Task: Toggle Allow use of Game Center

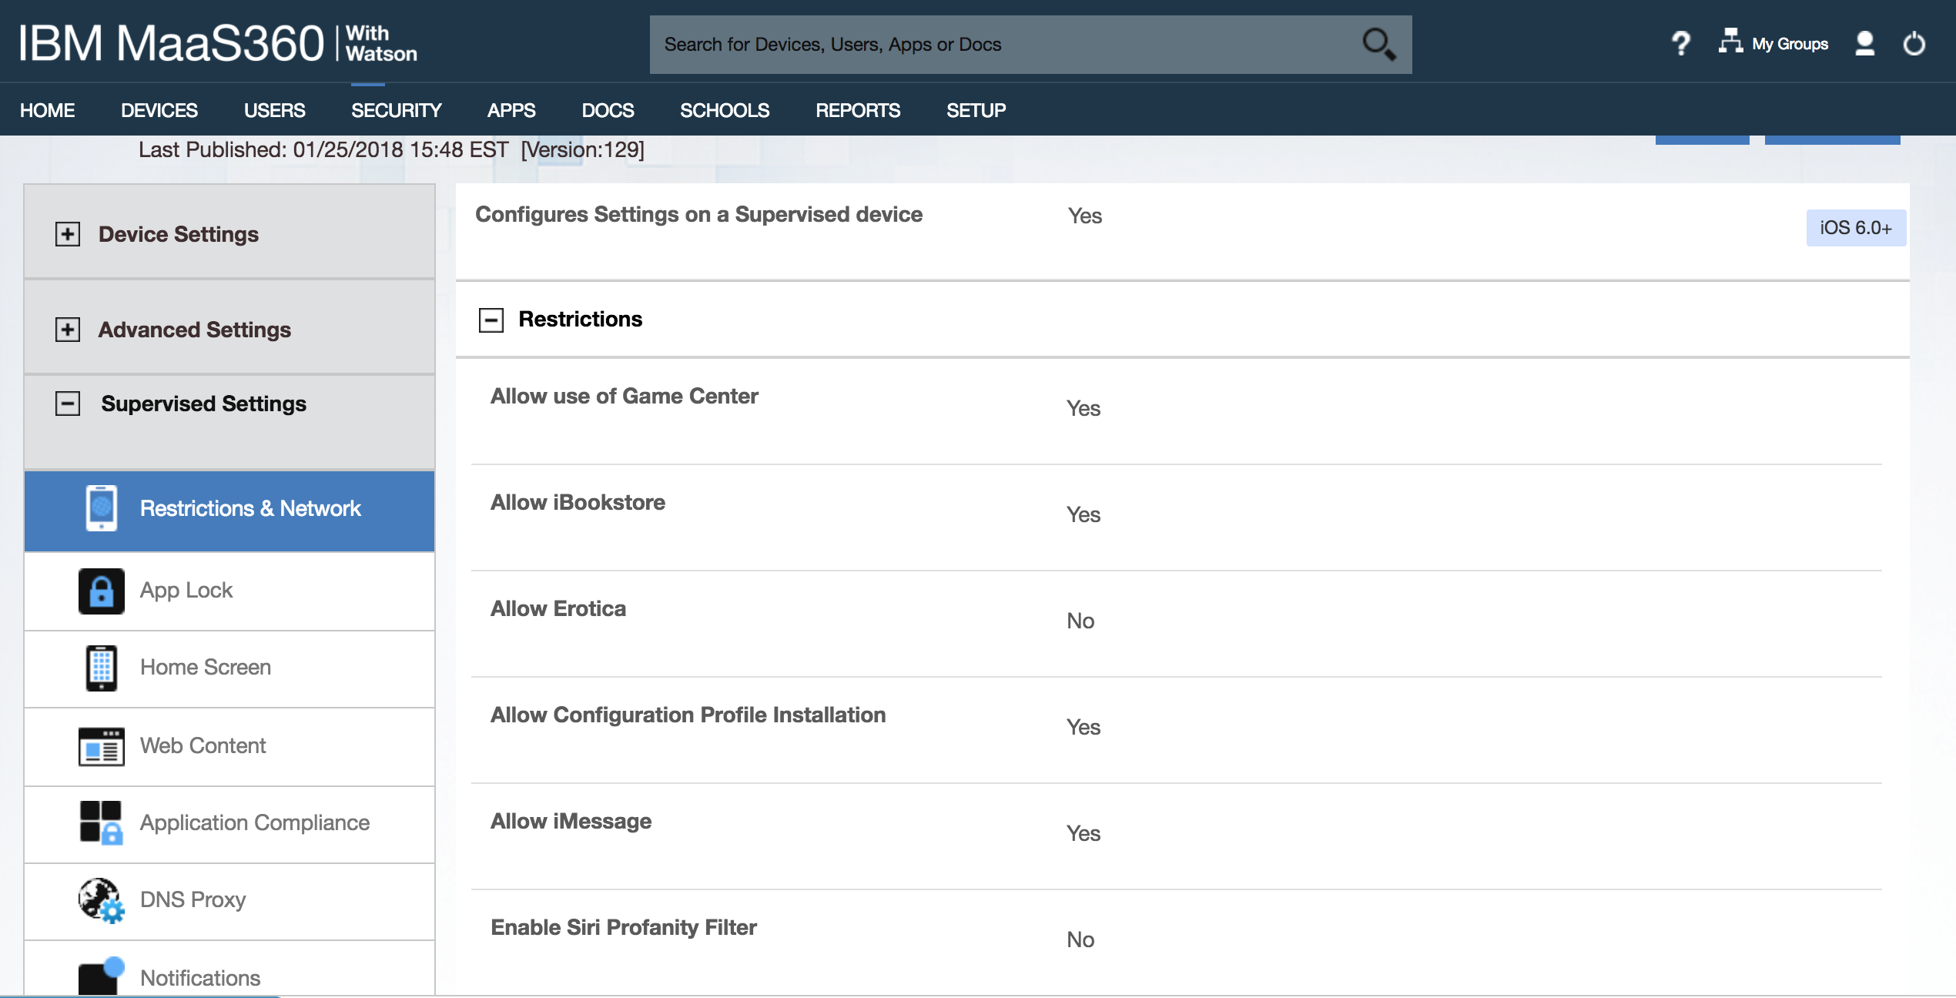Action: 1083,408
